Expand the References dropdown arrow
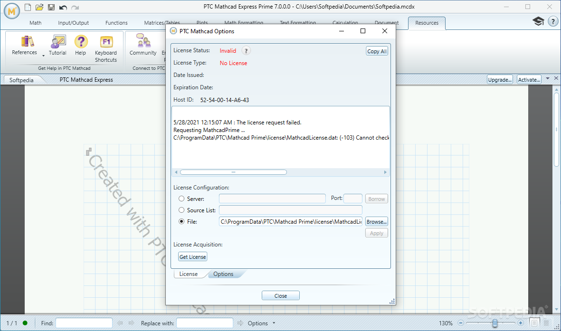The width and height of the screenshot is (561, 331). [x=43, y=56]
